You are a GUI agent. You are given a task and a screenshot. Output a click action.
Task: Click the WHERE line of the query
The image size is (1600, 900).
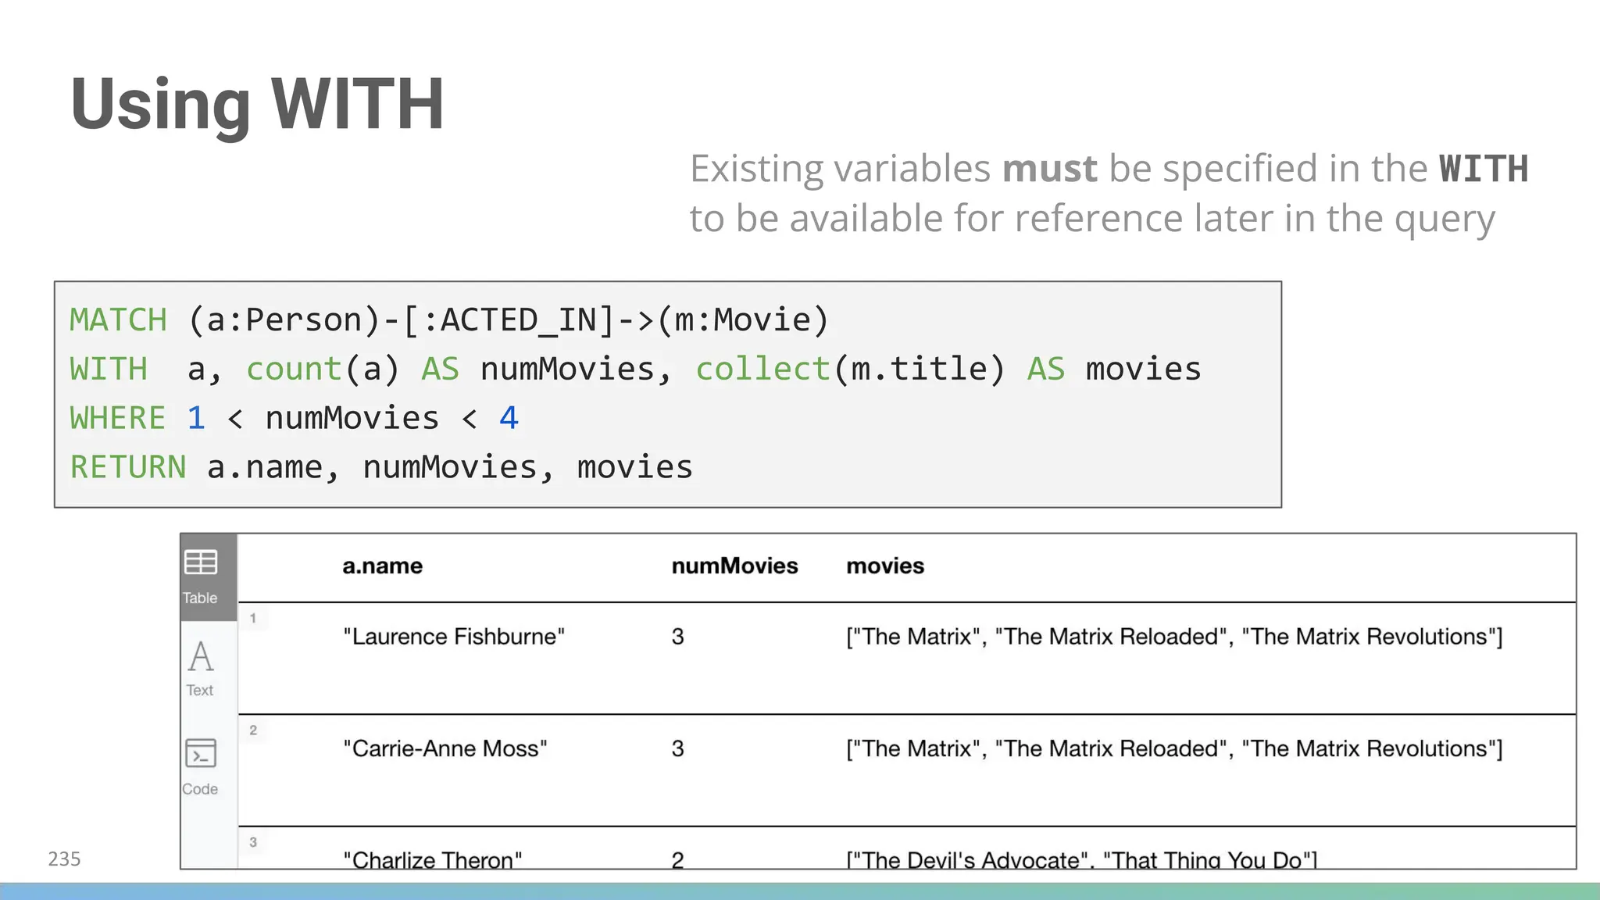pyautogui.click(x=294, y=418)
